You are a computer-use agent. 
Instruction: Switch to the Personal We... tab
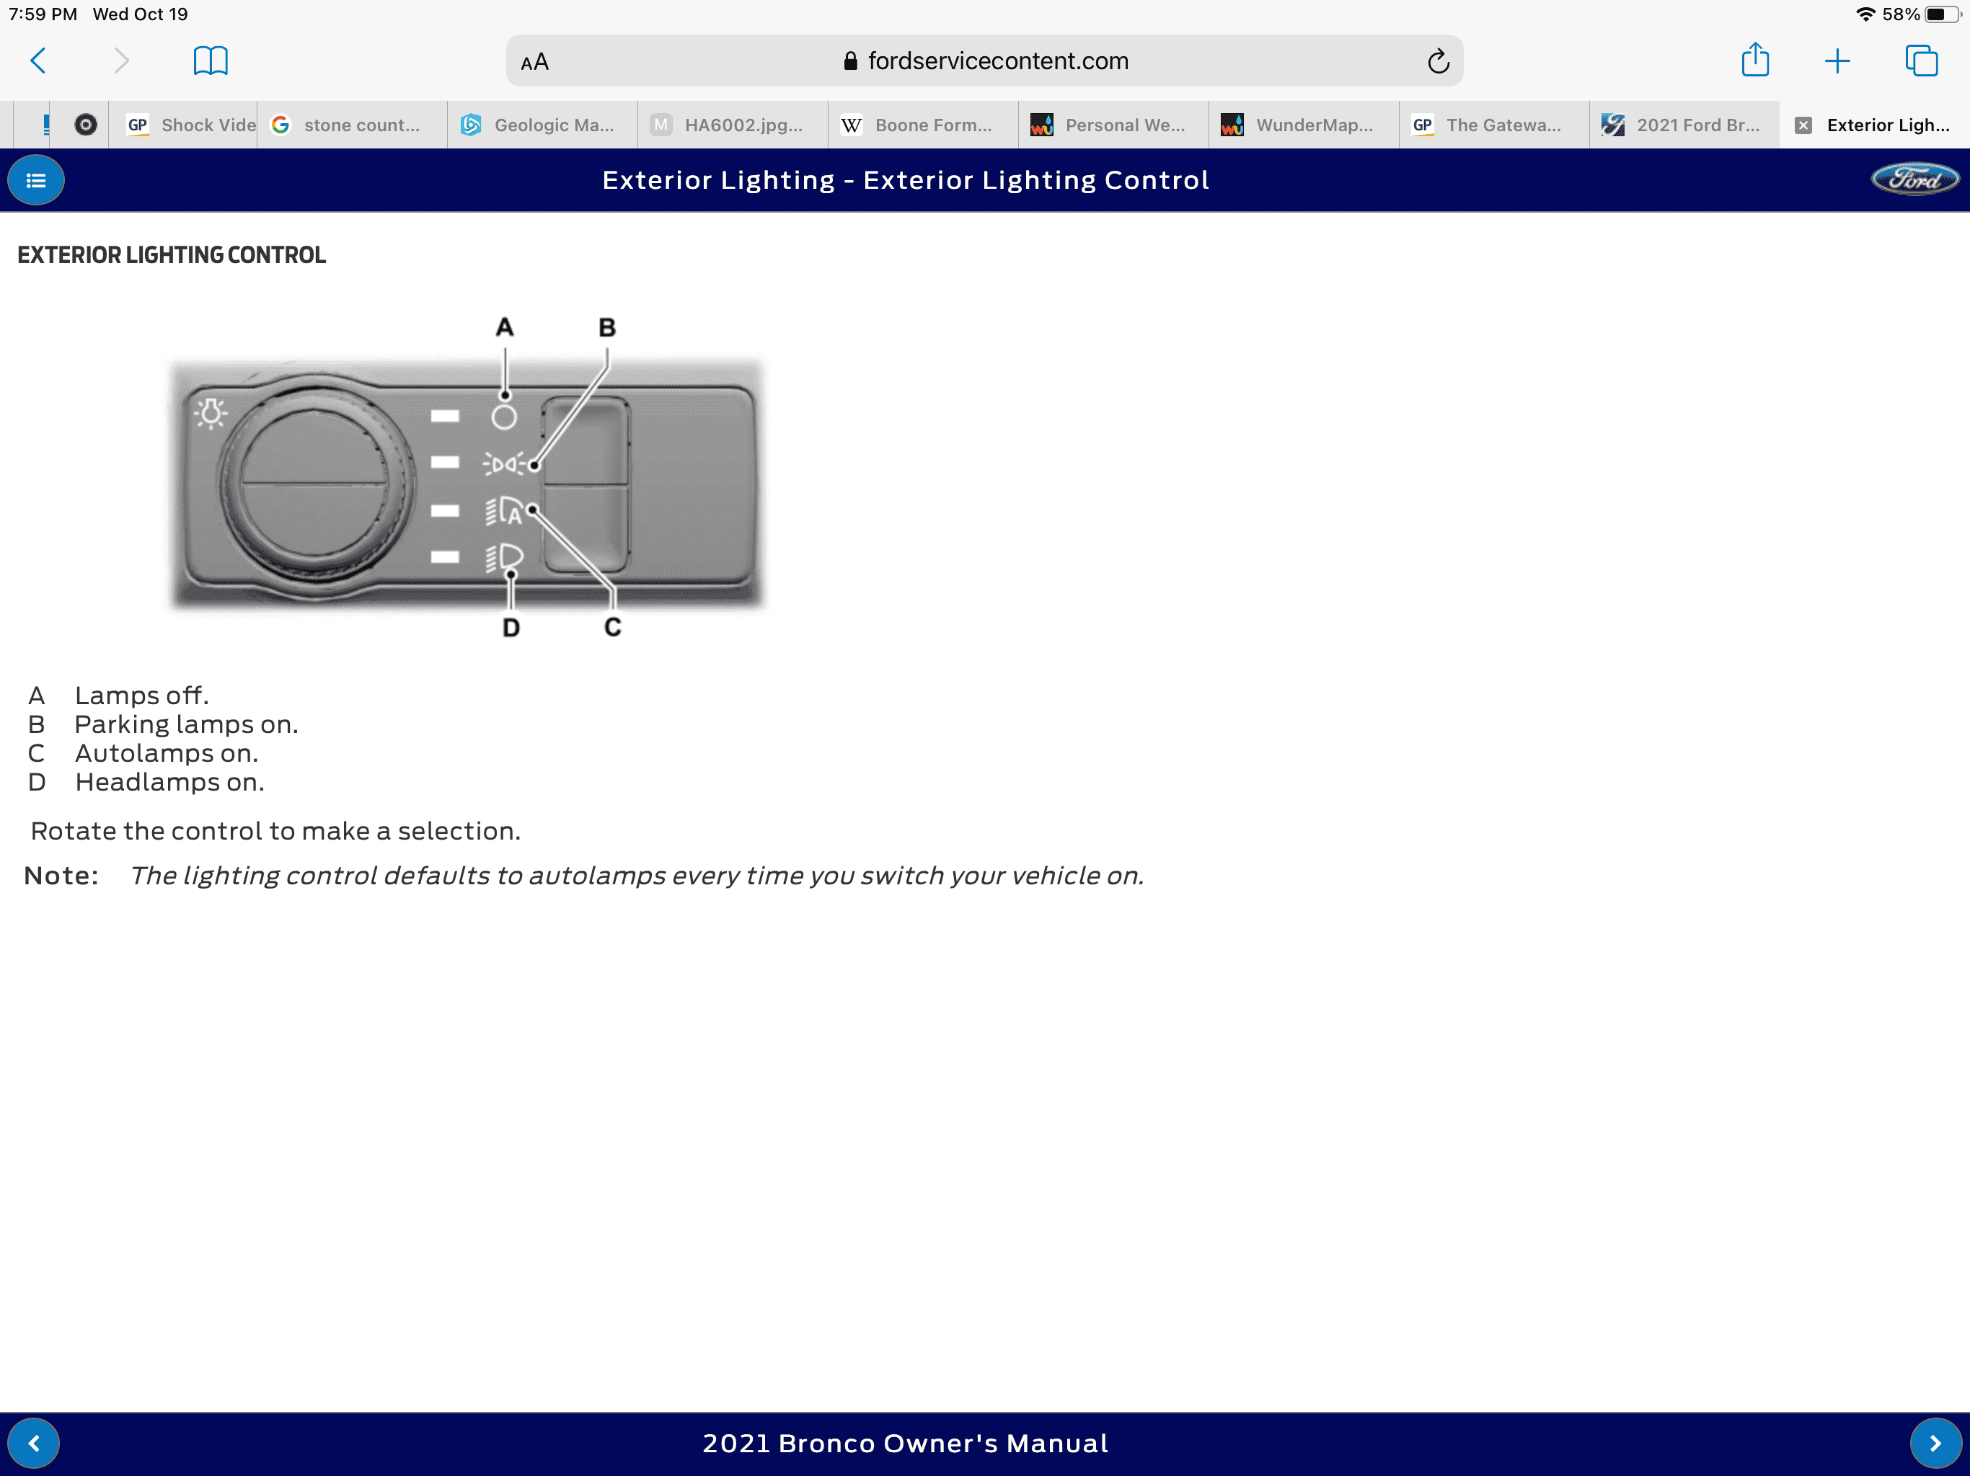pos(1113,125)
